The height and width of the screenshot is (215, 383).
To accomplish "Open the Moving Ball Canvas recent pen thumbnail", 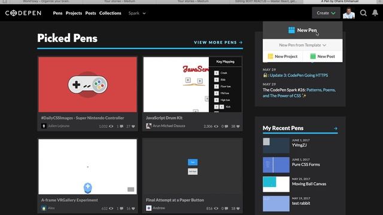I will tap(276, 185).
